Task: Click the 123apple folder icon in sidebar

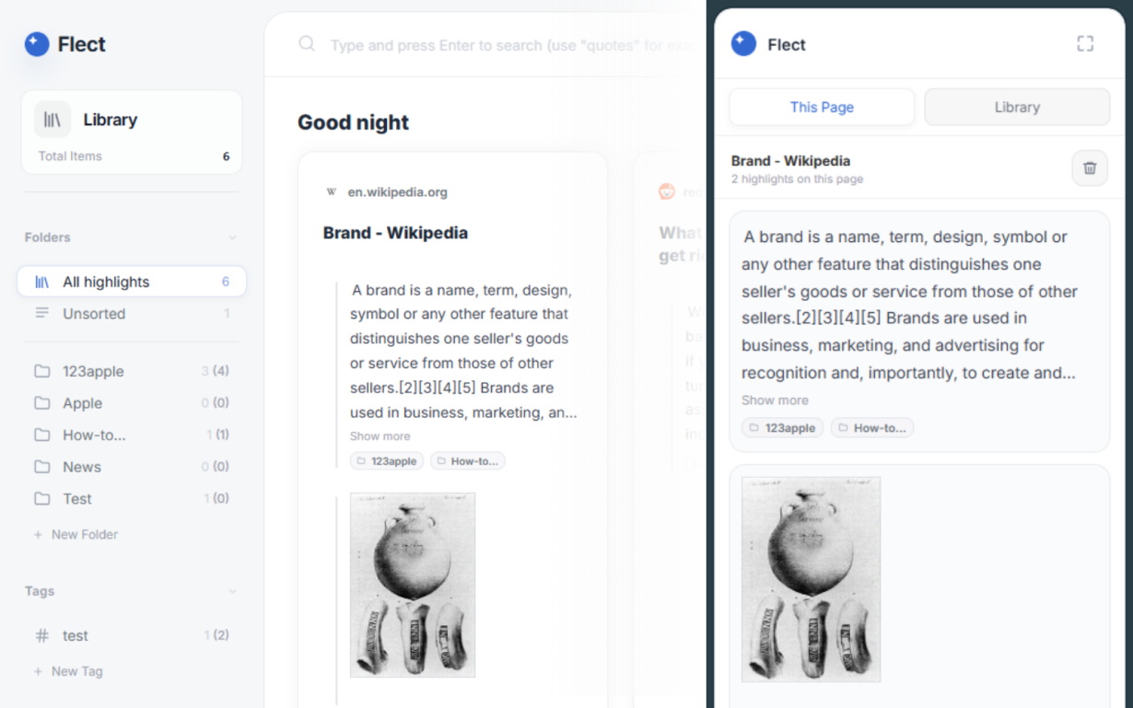Action: pos(42,371)
